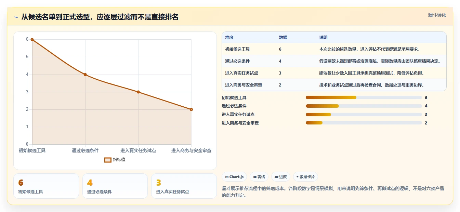Select the 进度 tag chip
This screenshot has width=460, height=212.
coord(280,177)
